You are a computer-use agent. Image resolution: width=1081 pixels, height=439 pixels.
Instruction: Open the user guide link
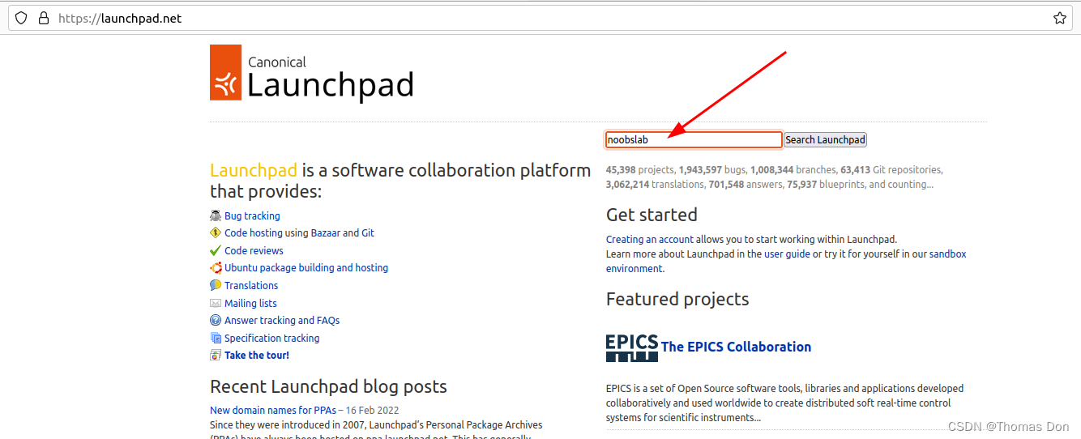787,254
